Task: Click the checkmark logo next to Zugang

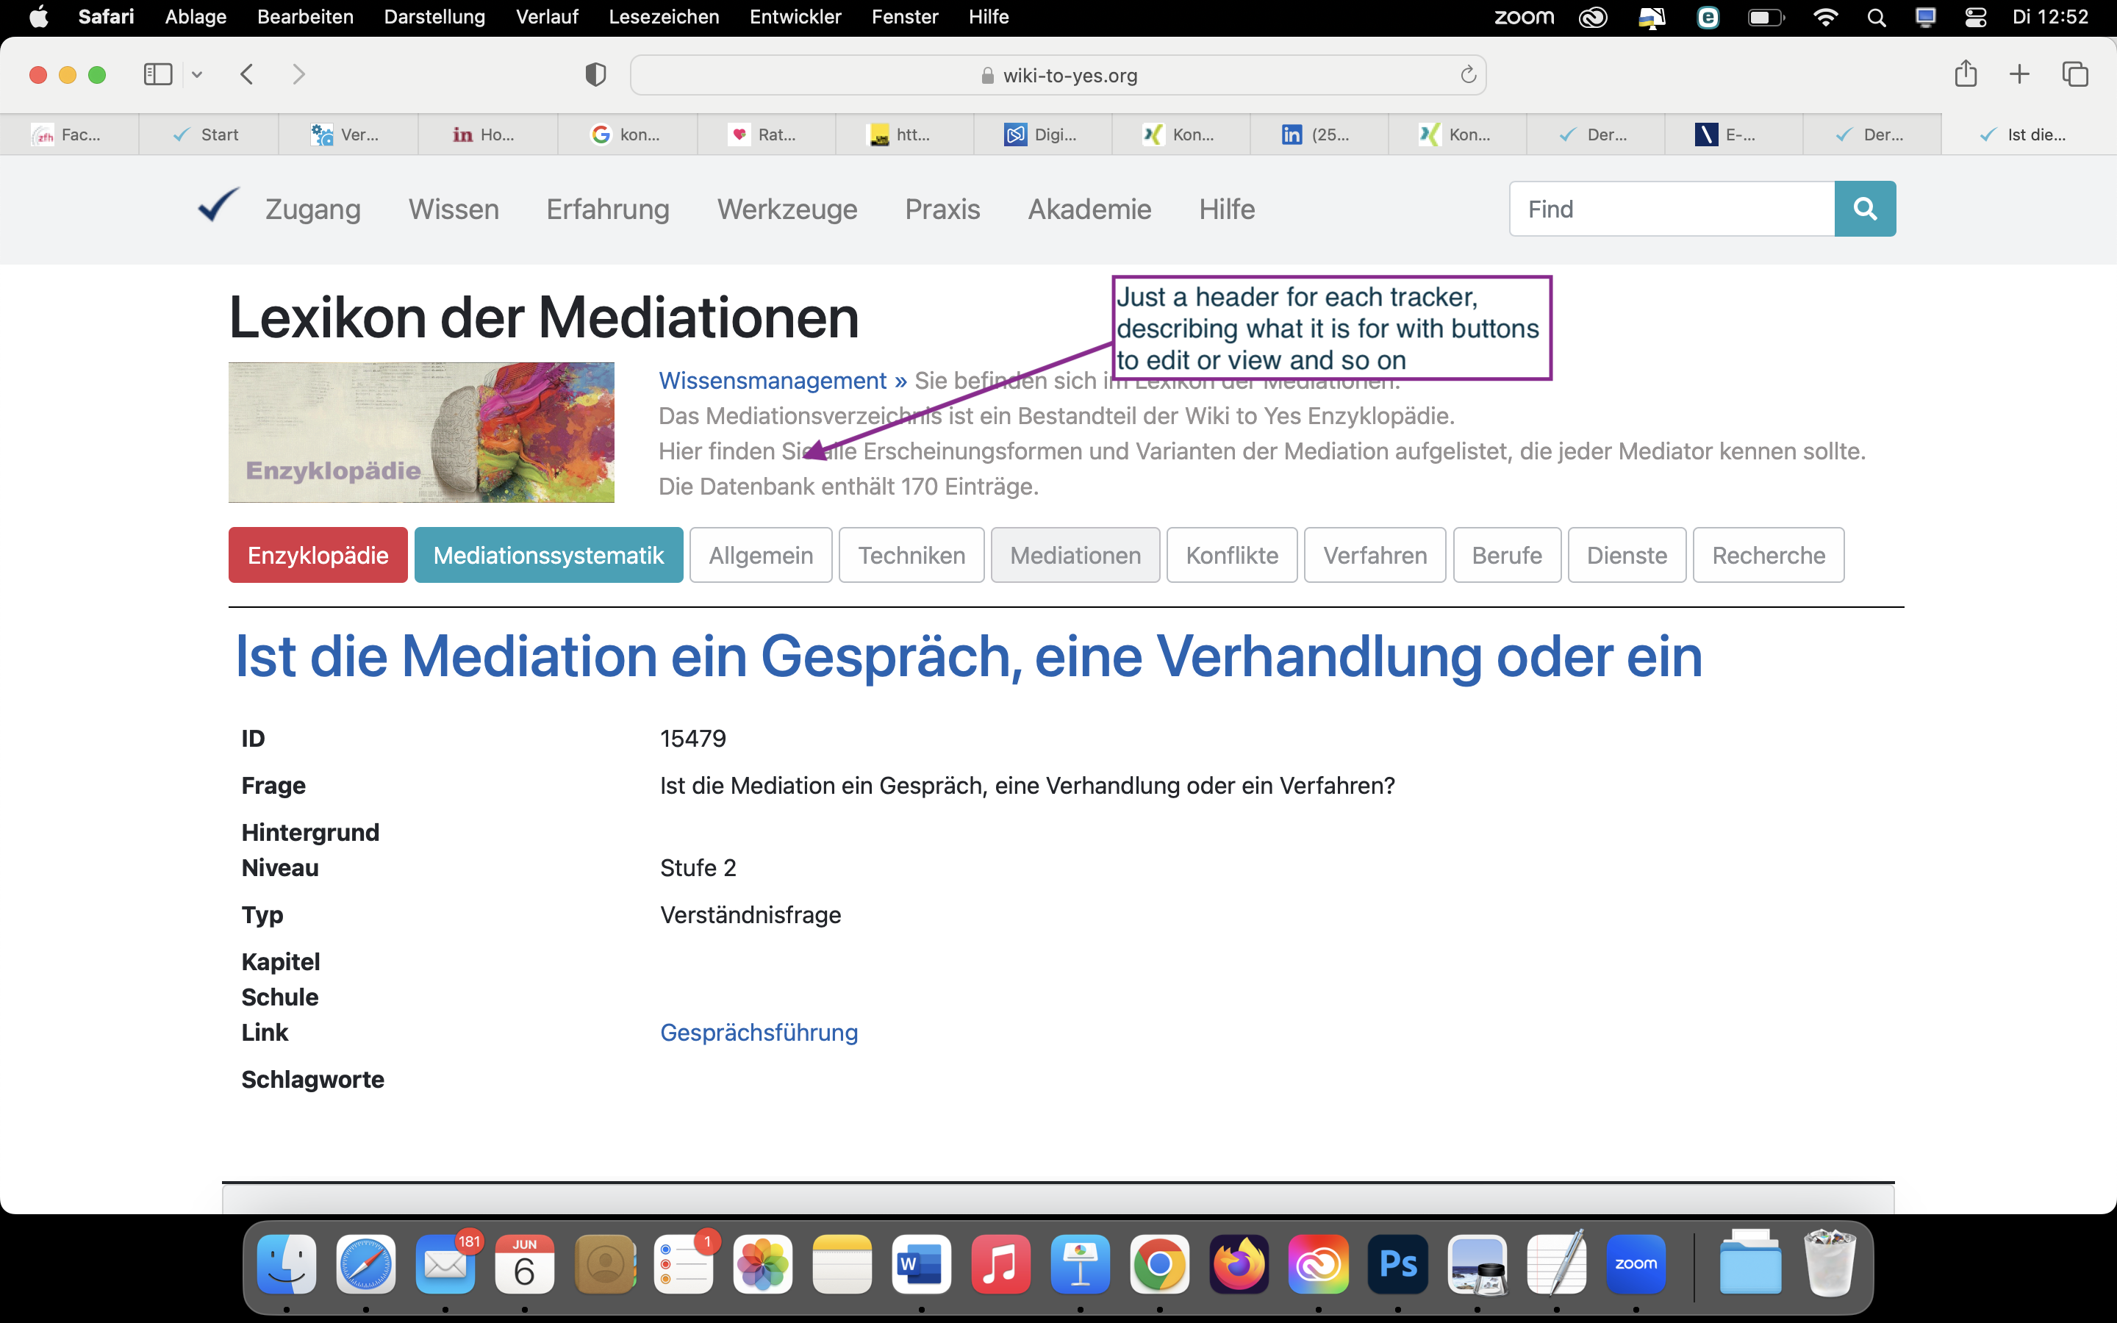Action: point(217,206)
